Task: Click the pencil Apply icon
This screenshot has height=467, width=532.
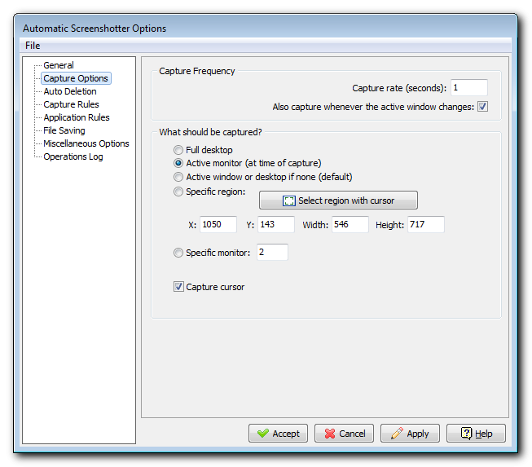Action: click(x=397, y=433)
